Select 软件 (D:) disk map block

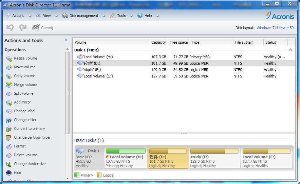pyautogui.click(x=168, y=158)
